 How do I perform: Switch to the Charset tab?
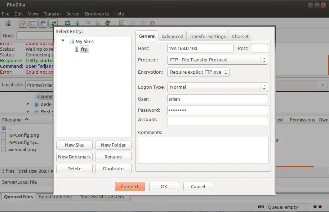click(x=240, y=36)
